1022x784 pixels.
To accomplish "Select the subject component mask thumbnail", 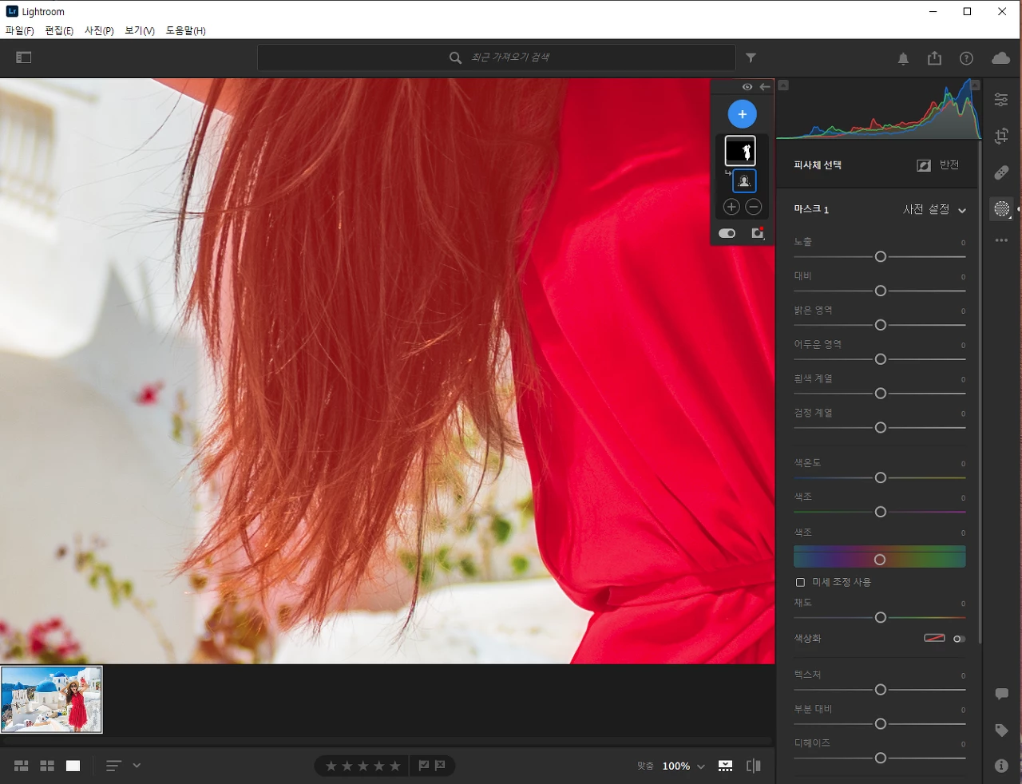I will tap(744, 181).
